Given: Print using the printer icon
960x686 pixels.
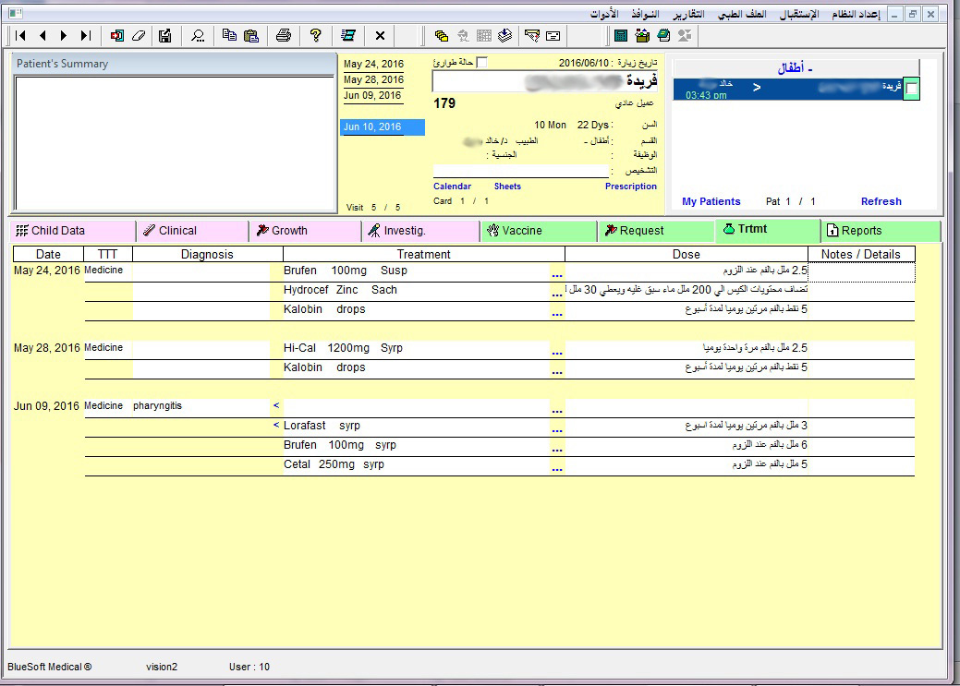Looking at the screenshot, I should (x=284, y=35).
